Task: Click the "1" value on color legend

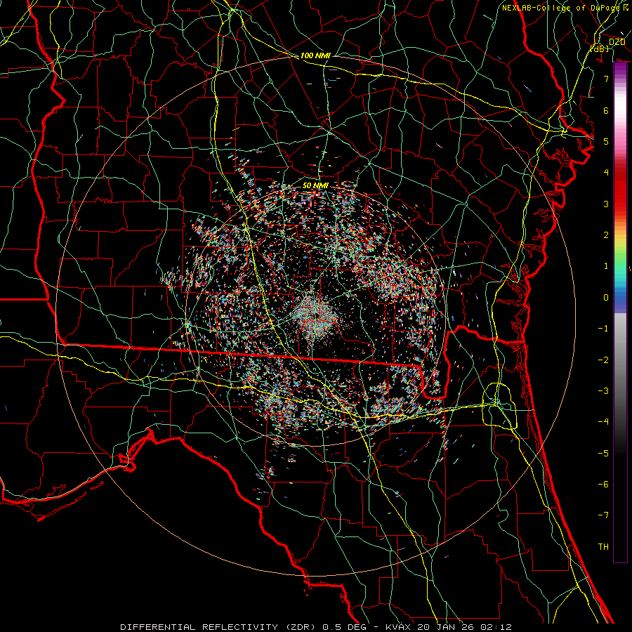Action: 606,266
